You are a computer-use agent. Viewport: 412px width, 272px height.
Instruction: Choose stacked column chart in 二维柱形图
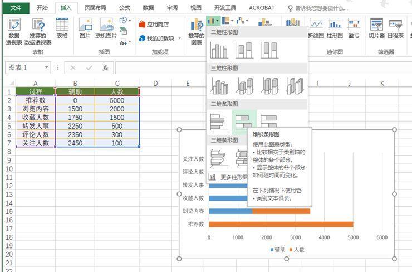244,50
